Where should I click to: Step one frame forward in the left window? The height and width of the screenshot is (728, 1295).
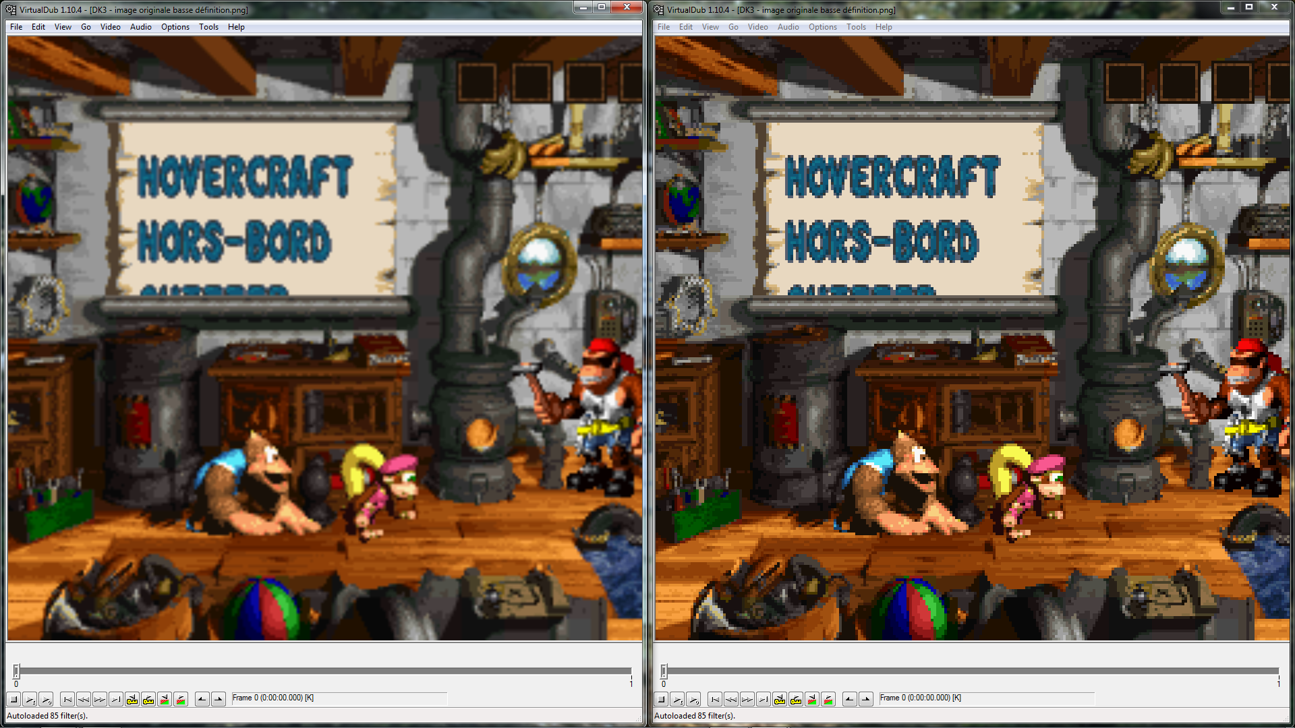(x=100, y=699)
